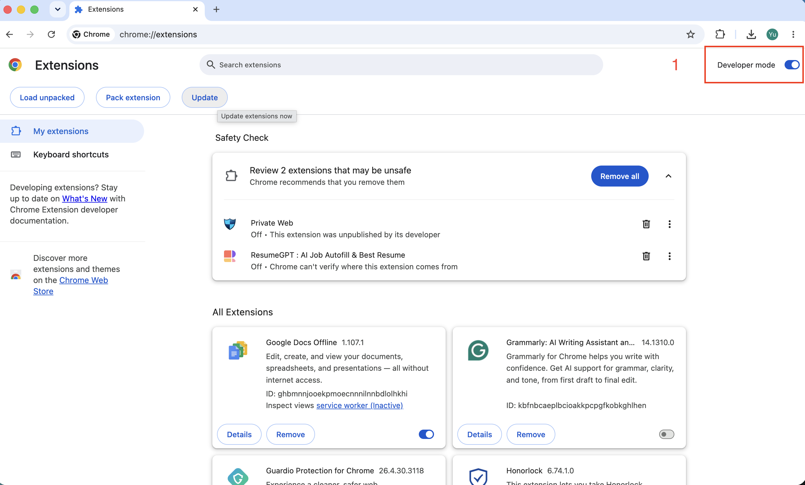This screenshot has width=805, height=485.
Task: Click the Guardio Protection icon
Action: tap(238, 477)
